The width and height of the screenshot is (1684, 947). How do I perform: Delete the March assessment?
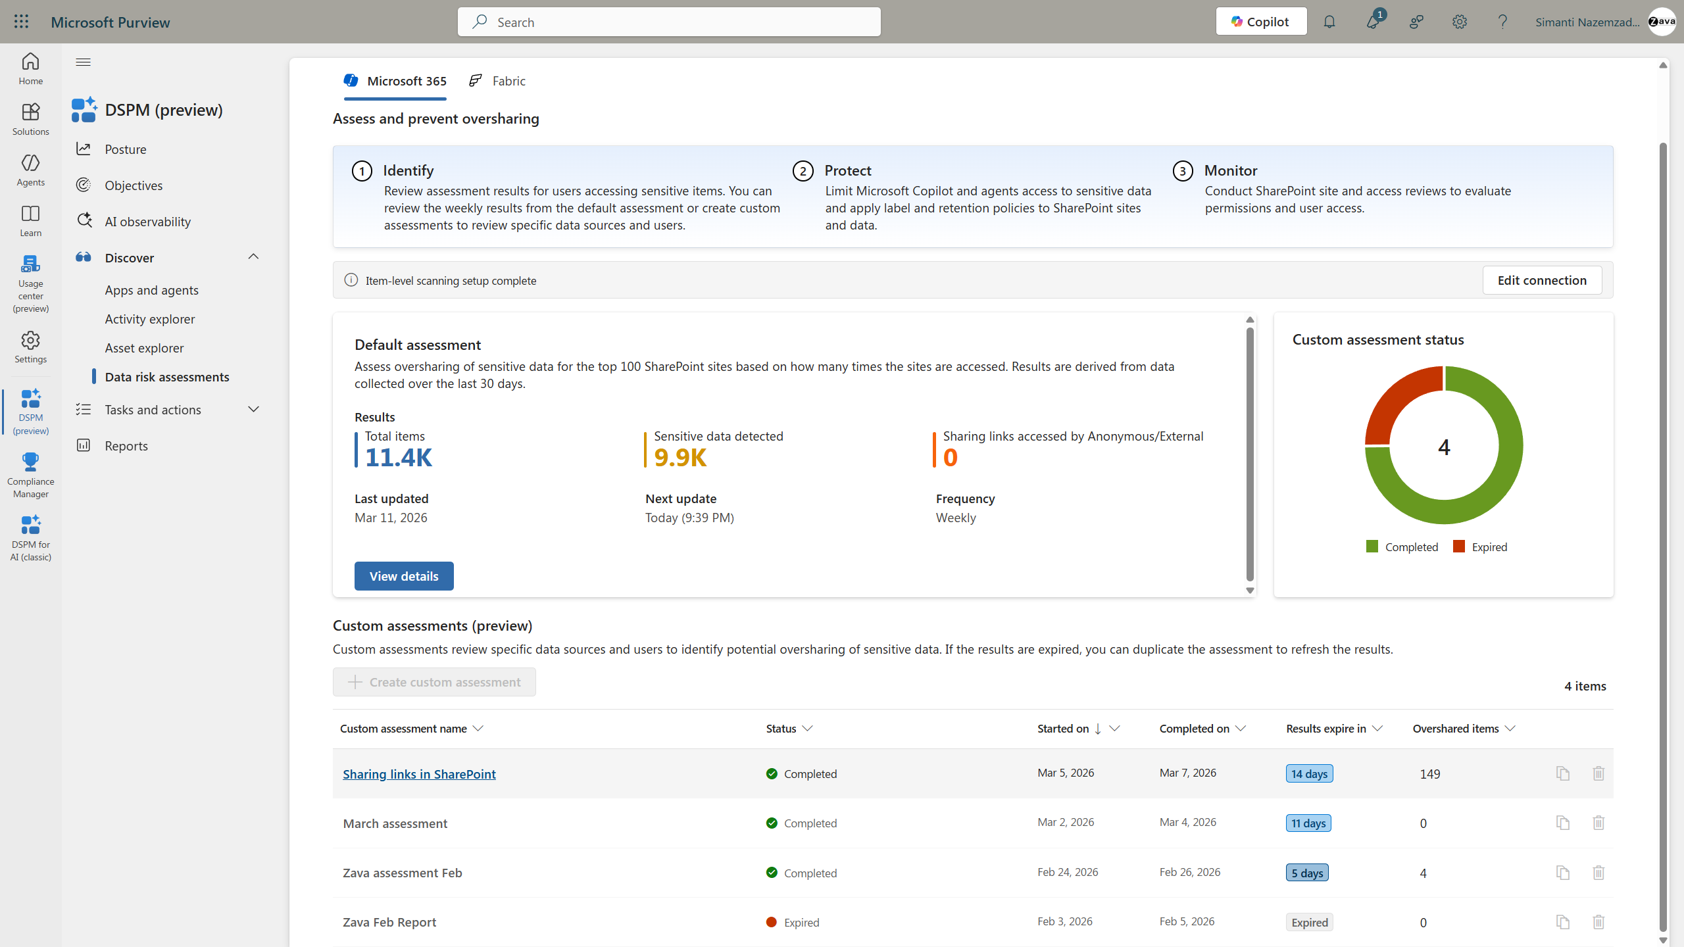[1598, 823]
